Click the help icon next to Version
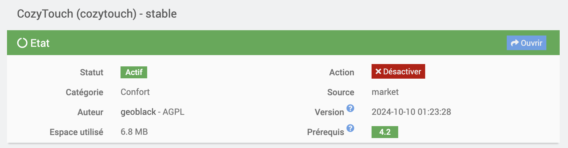Image resolution: width=568 pixels, height=148 pixels. (x=350, y=108)
